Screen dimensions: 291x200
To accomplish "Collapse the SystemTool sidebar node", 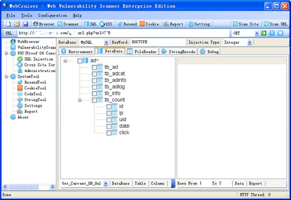I will point(6,76).
